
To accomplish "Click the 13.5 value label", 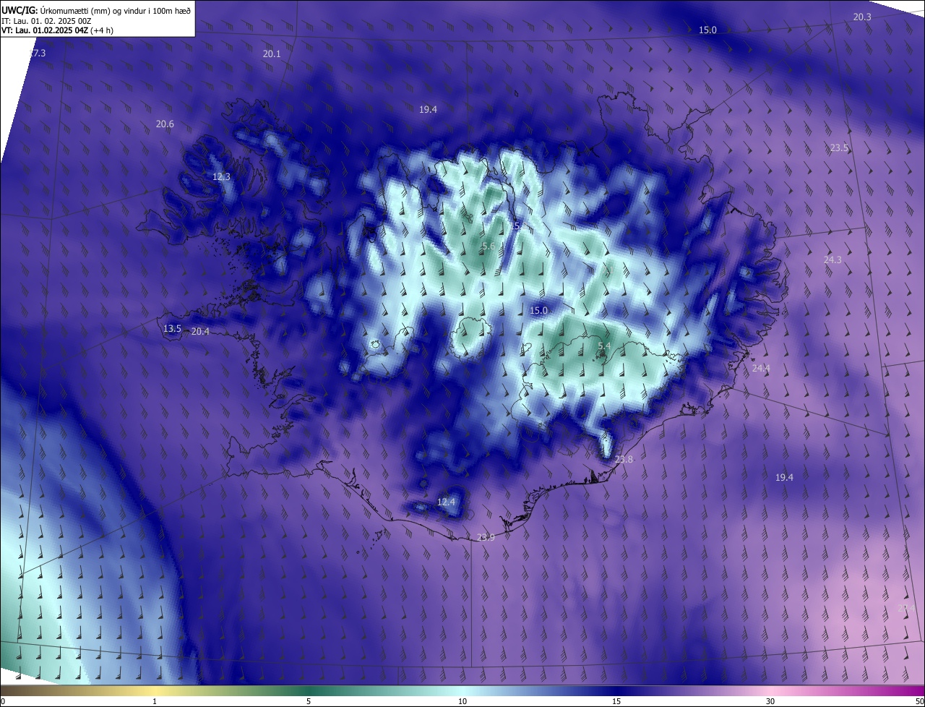I will (172, 328).
